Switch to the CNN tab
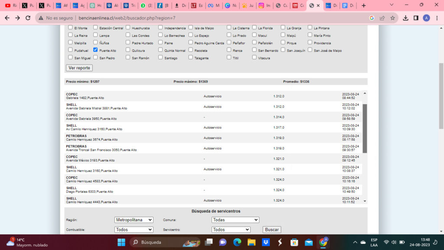444x250 pixels. [x=298, y=5]
